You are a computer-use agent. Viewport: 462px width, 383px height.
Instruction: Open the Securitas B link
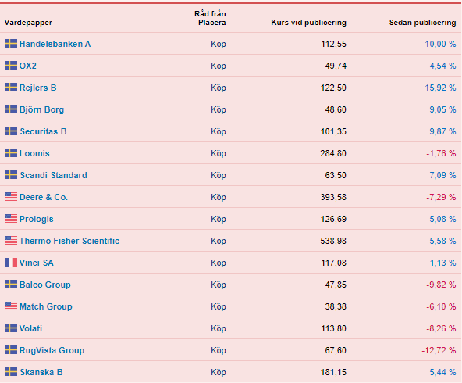[43, 131]
